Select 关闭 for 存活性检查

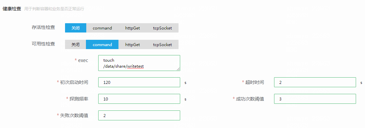tap(76, 28)
